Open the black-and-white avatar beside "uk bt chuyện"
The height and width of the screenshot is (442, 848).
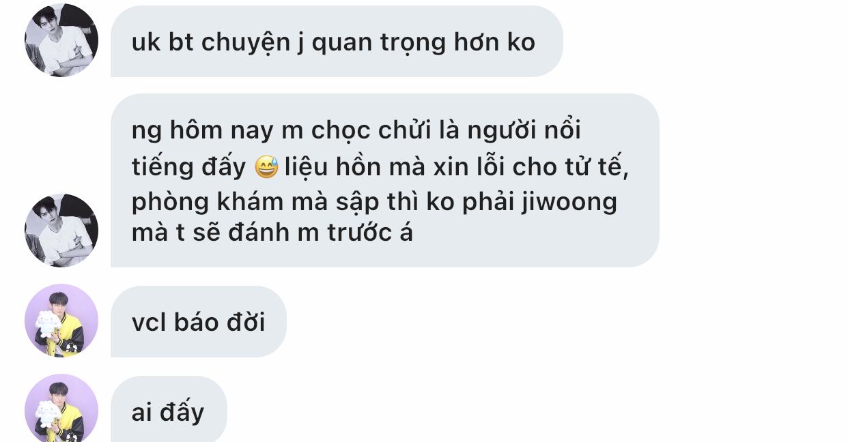(61, 40)
